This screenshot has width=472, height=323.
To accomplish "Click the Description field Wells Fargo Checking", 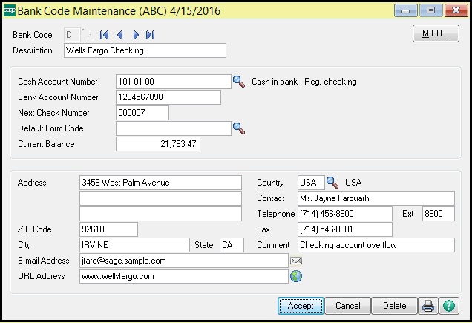I will (x=145, y=50).
